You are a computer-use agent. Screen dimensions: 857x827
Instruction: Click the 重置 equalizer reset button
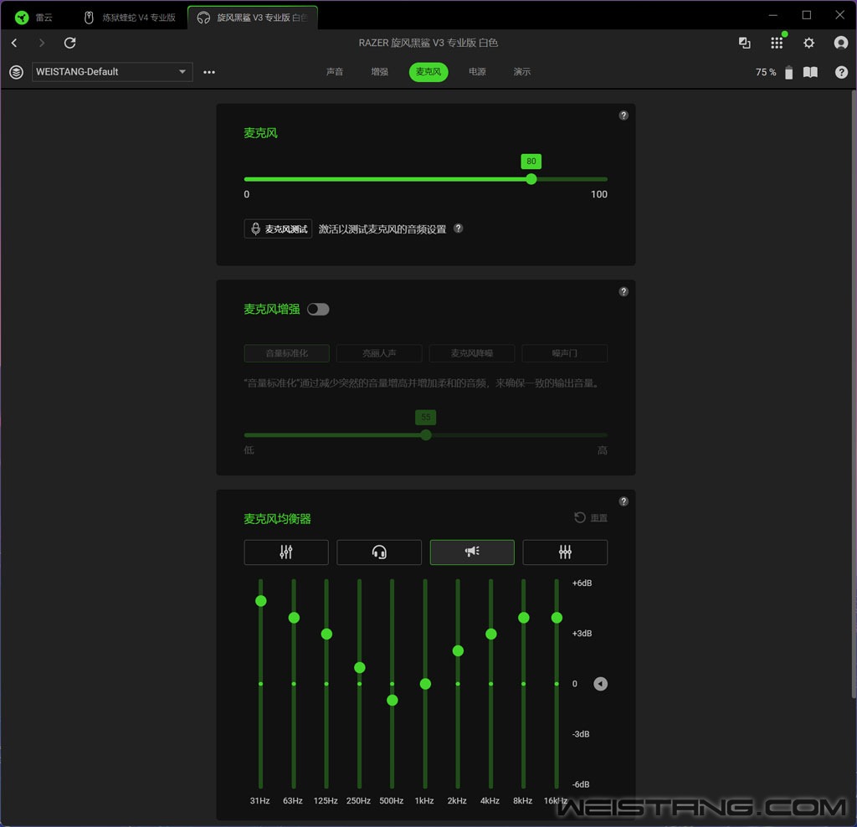pyautogui.click(x=591, y=518)
